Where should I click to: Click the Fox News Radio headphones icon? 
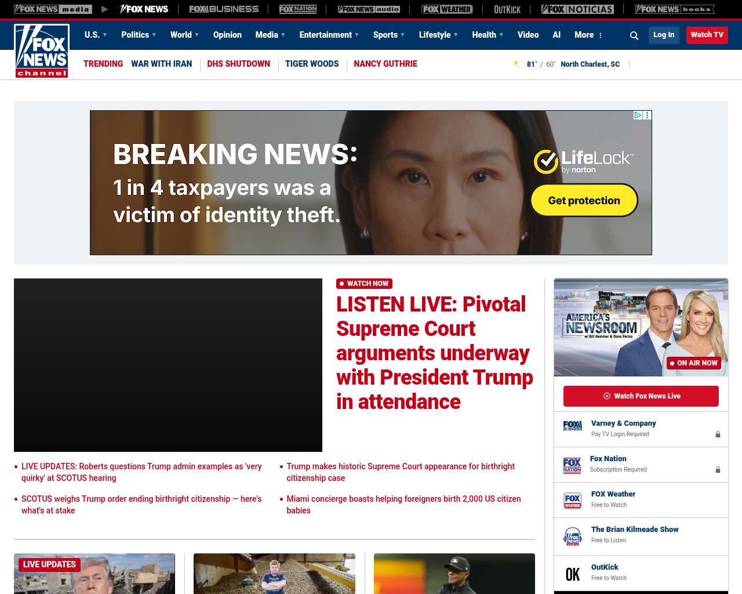click(x=572, y=537)
